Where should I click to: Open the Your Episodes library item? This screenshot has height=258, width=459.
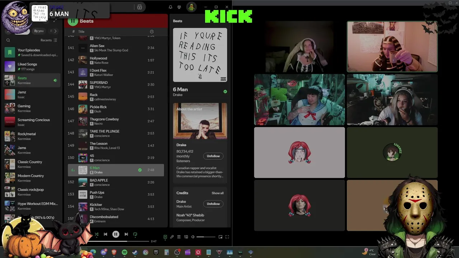click(x=32, y=52)
